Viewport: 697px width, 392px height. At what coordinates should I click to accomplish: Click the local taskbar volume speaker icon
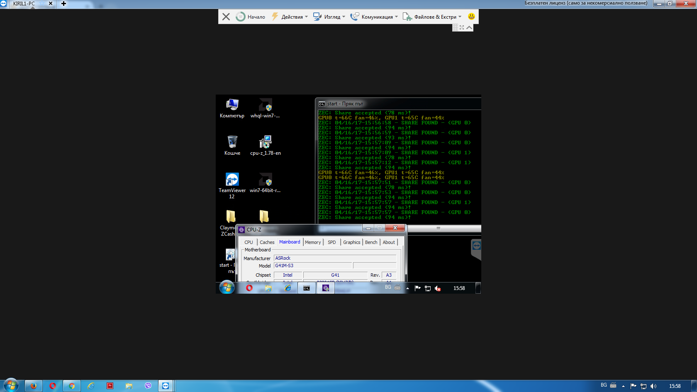(x=653, y=386)
